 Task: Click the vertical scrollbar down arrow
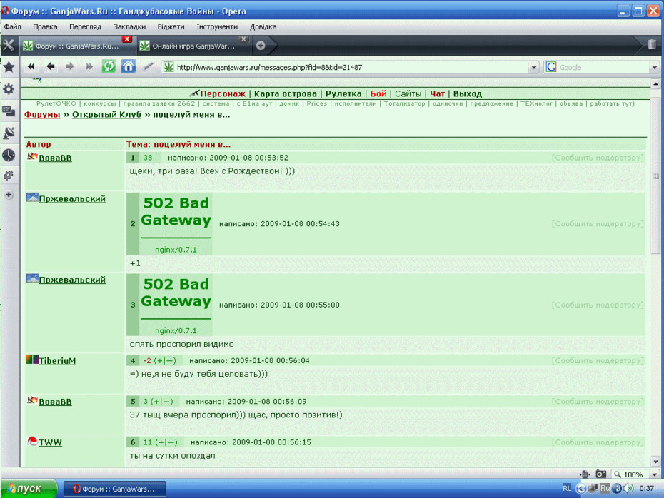point(655,462)
